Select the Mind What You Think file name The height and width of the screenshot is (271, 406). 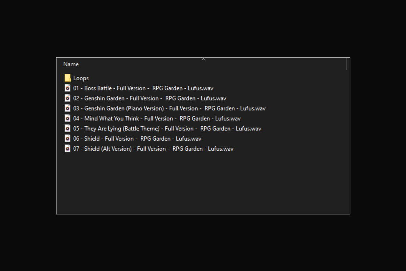tap(157, 119)
